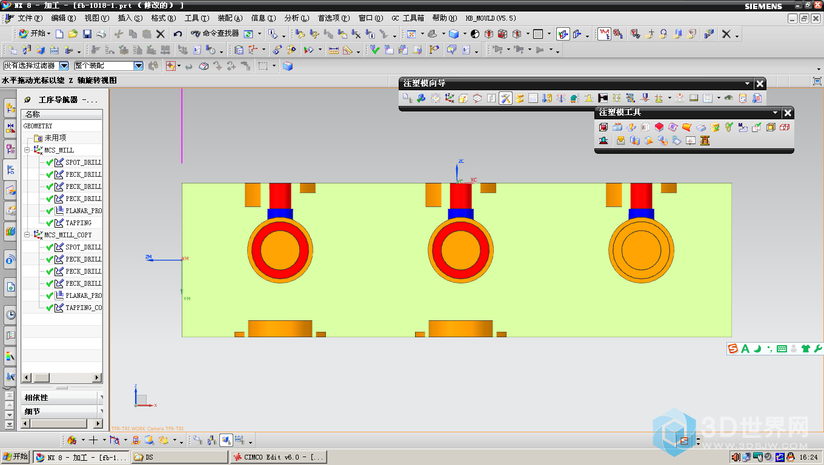Click the verify toolpath green check icon
Screen dimensions: 824x465
click(x=374, y=50)
